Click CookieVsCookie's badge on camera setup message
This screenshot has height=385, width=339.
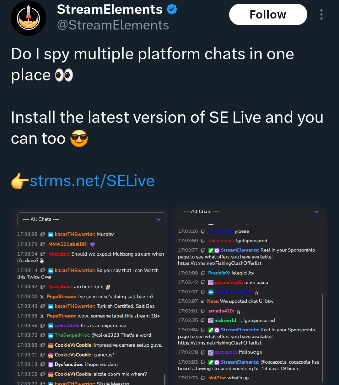(51, 345)
